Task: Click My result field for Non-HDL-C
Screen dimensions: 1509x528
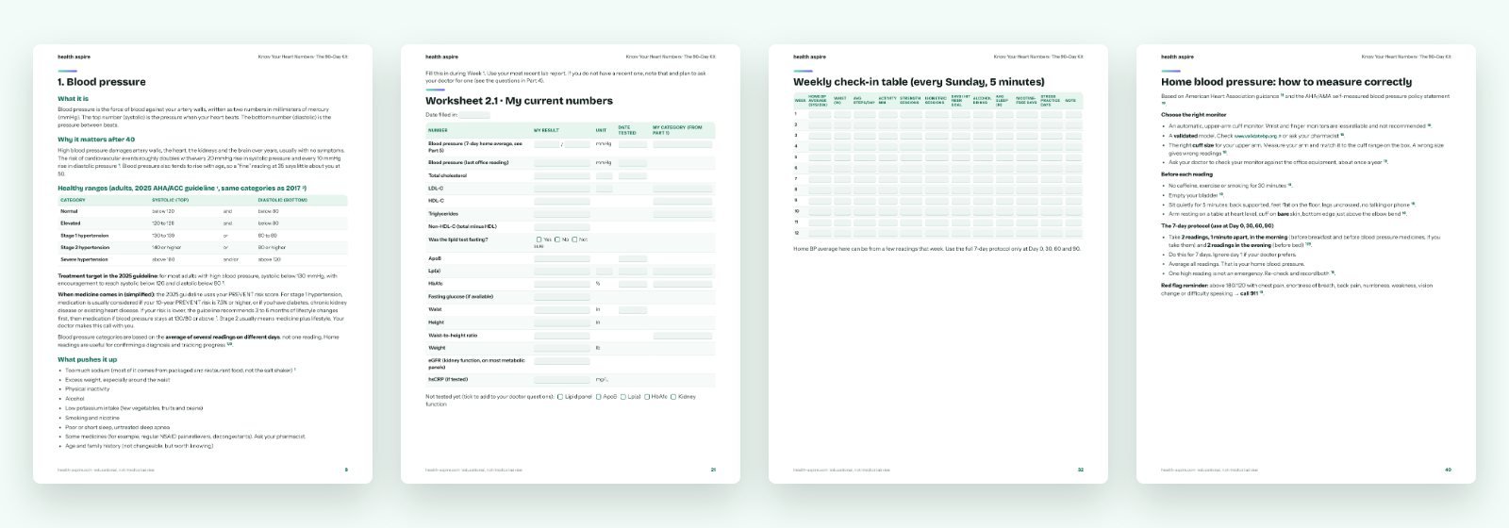Action: [x=562, y=226]
